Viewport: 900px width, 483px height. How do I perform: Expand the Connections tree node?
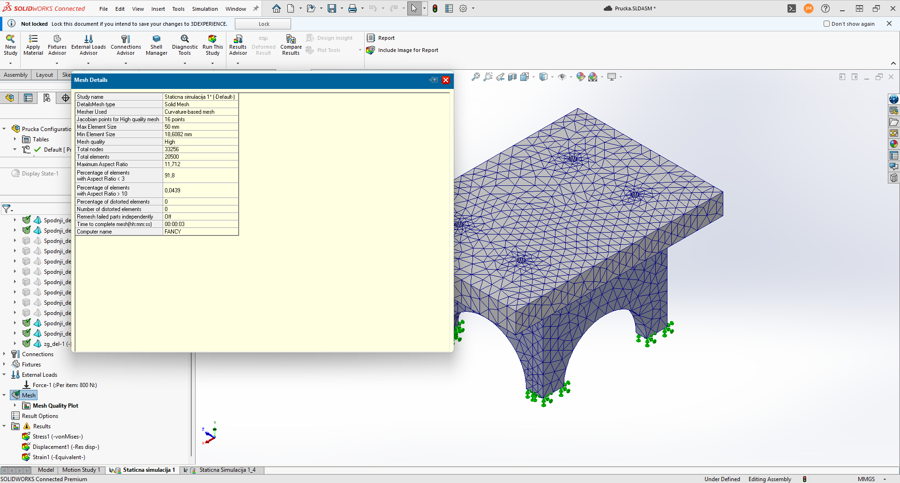coord(4,354)
